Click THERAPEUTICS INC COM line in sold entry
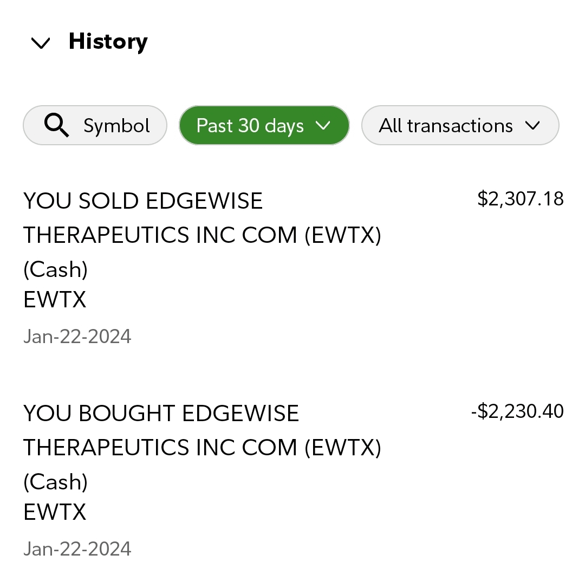The height and width of the screenshot is (587, 585). 202,235
